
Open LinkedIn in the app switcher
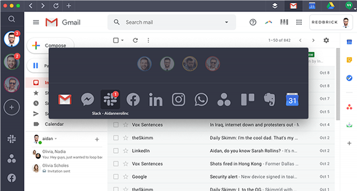[x=156, y=100]
